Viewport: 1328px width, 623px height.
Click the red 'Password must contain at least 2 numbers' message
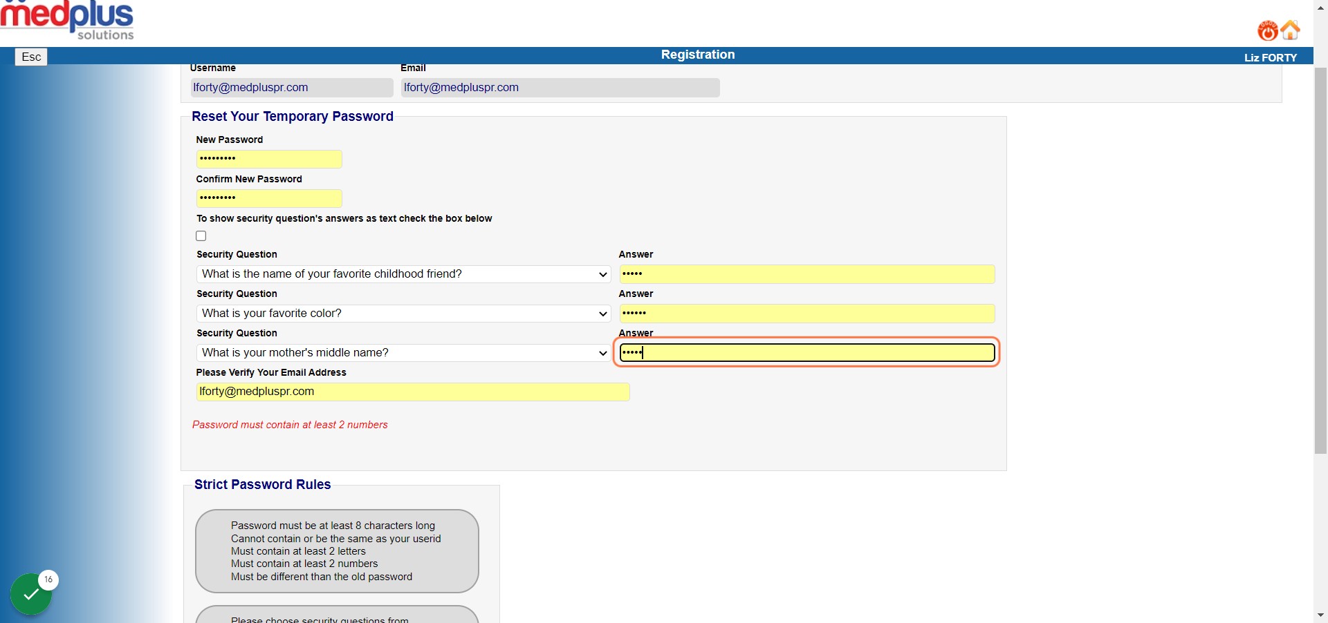(290, 425)
